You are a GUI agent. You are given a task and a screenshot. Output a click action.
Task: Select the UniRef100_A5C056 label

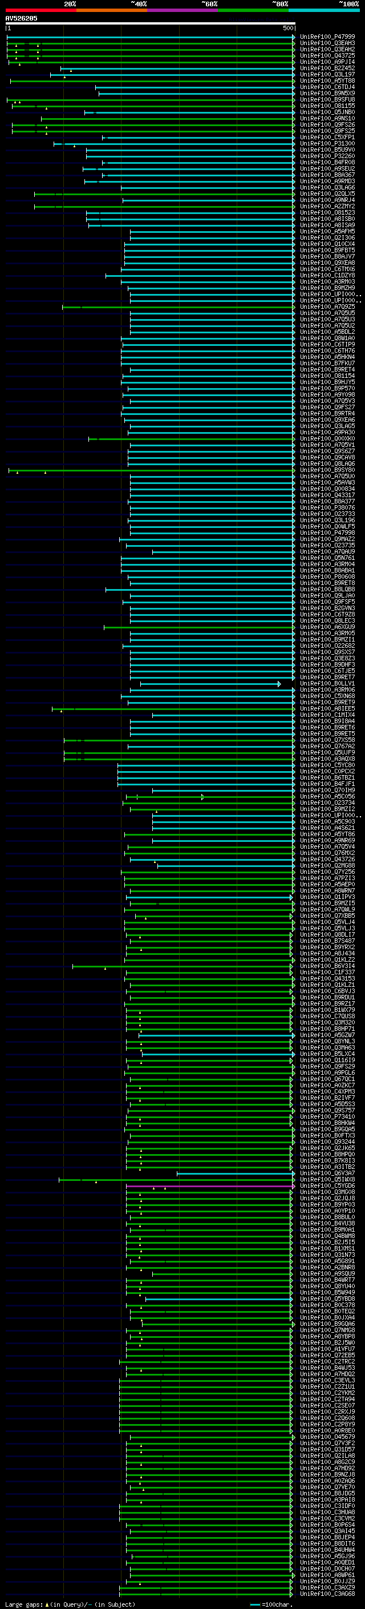(327, 796)
